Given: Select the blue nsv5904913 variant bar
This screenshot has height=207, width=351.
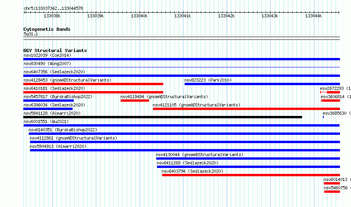Looking at the screenshot, I should pos(185,150).
